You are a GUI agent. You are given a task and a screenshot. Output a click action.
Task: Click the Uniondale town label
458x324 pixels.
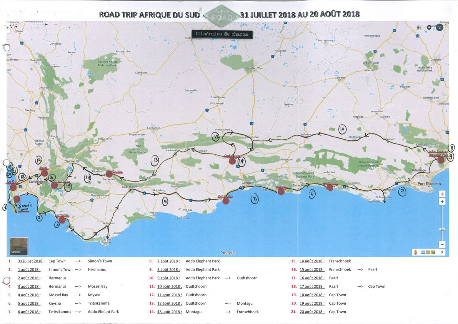click(x=287, y=160)
